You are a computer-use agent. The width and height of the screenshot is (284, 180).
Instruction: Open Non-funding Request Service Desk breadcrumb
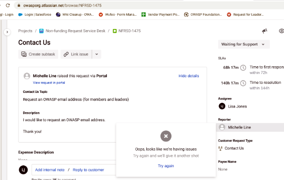click(x=75, y=31)
